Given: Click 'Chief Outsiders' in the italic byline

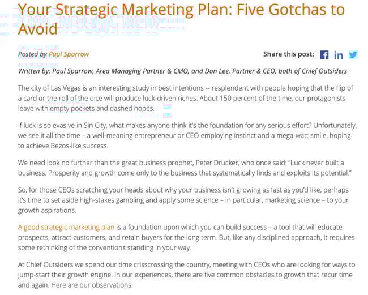Looking at the screenshot, I should 320,71.
